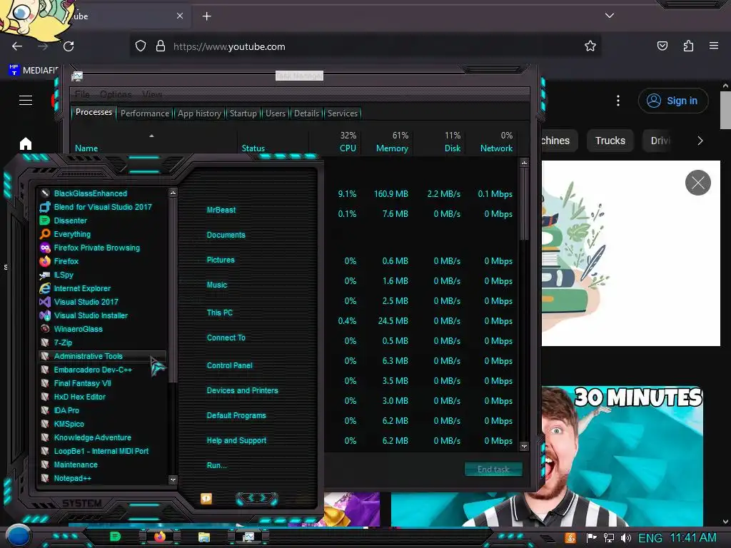Open Music from the start menu
Screen dimensions: 731x548
[x=217, y=285]
